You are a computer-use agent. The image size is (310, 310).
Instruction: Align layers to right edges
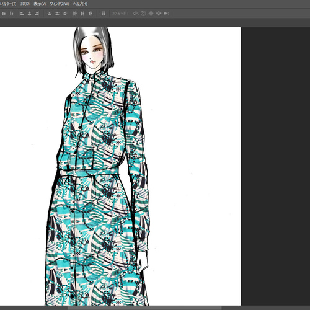tap(37, 14)
